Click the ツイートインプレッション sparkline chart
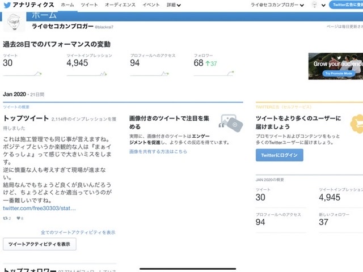 pos(87,74)
